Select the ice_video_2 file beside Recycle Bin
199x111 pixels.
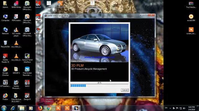coord(16,44)
